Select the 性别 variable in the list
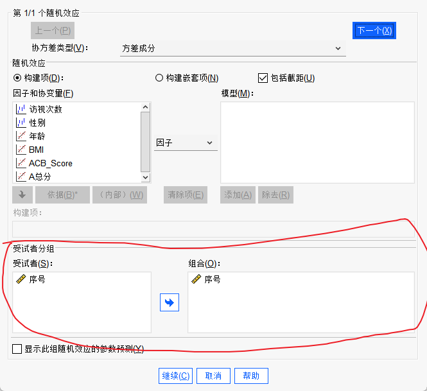Screen dimensions: 427x391 pyautogui.click(x=37, y=123)
